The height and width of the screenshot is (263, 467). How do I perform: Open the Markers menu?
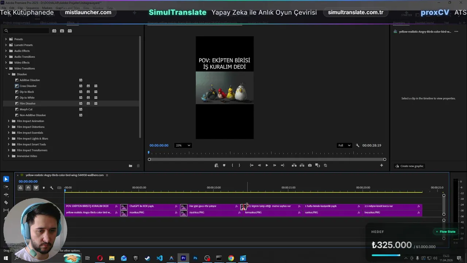[x=47, y=8]
